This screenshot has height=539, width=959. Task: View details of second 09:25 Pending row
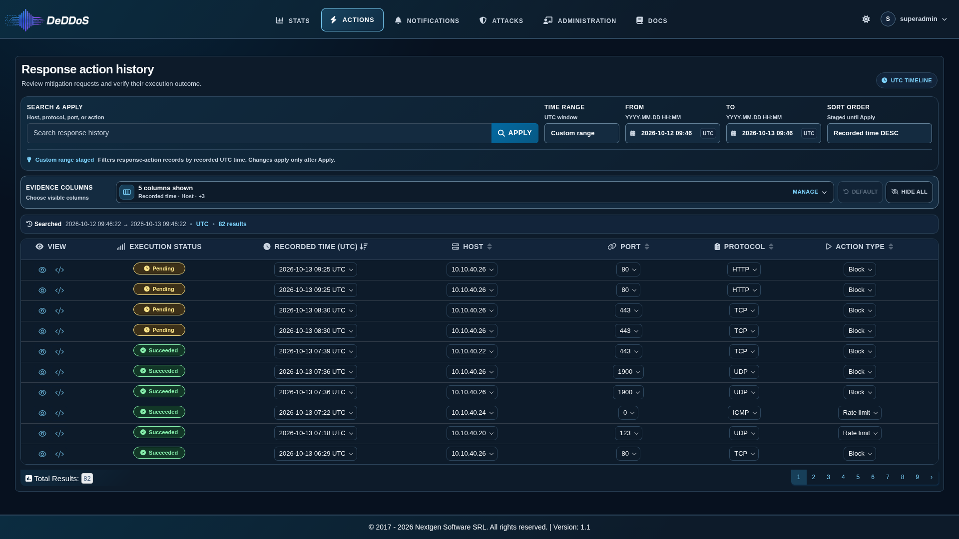pos(42,290)
